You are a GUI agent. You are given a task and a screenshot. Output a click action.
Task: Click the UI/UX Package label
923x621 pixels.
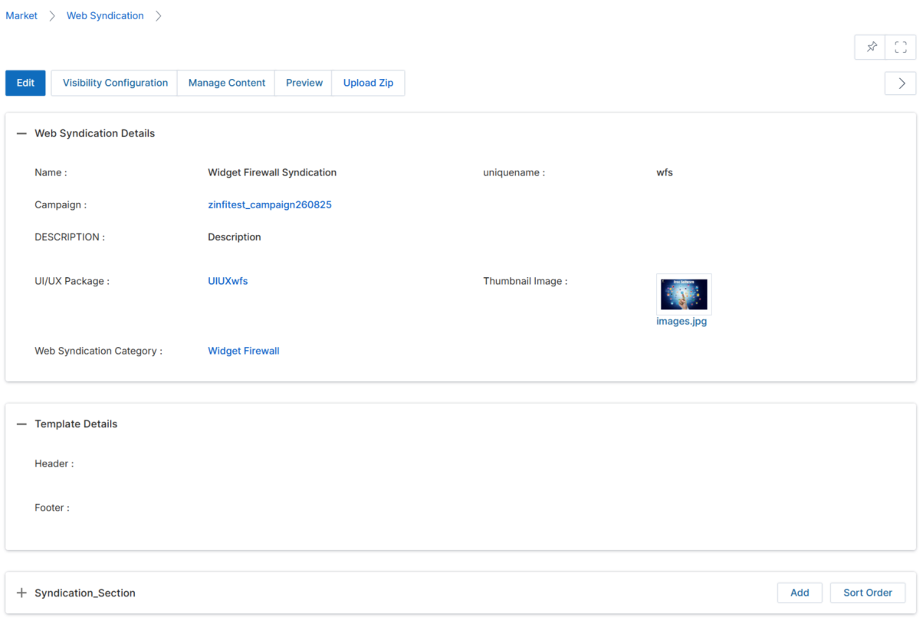click(72, 281)
